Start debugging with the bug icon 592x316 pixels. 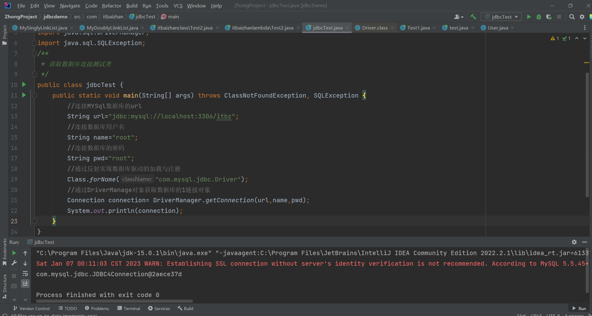point(539,17)
